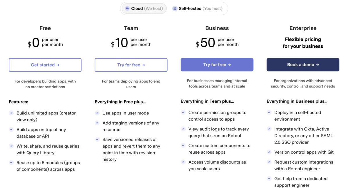Toggle checkmark beside "Get help from a dedicated support engineer"
Image resolution: width=349 pixels, height=190 pixels.
tap(269, 178)
